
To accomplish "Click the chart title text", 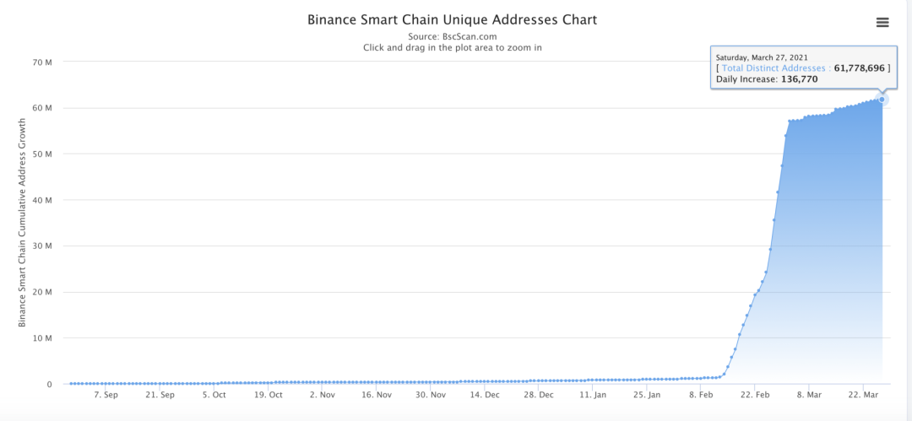I will click(452, 19).
